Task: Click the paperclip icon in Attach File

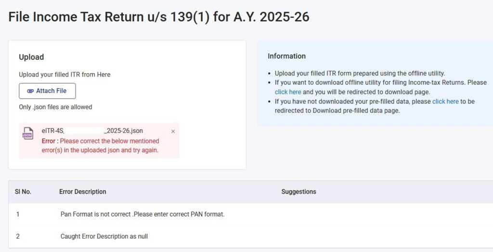Action: (x=30, y=91)
